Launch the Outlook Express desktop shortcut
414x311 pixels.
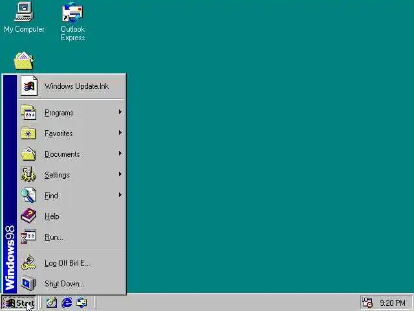[73, 21]
